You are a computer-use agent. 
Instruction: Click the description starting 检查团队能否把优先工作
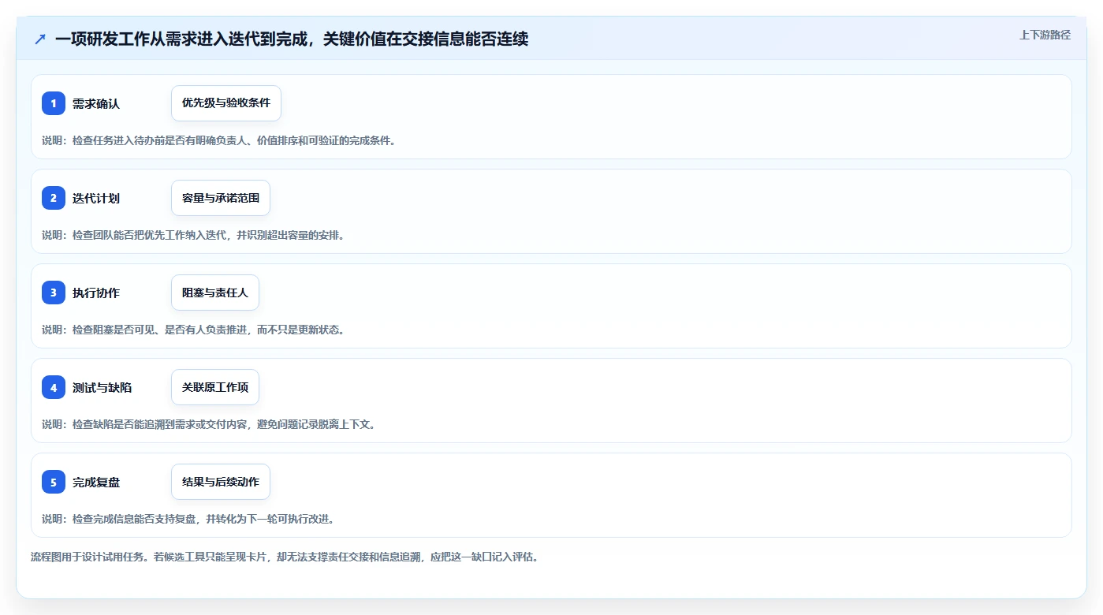pyautogui.click(x=193, y=235)
